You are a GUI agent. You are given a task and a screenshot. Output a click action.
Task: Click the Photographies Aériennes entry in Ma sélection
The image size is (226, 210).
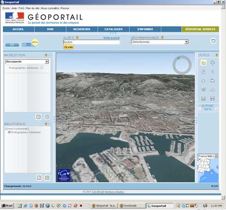tap(24, 68)
